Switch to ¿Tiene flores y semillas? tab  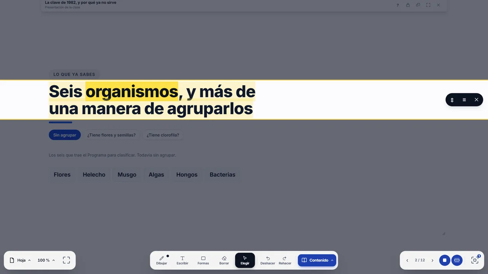(111, 135)
